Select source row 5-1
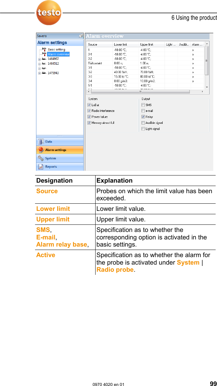This screenshot has width=217, height=386. 145,85
